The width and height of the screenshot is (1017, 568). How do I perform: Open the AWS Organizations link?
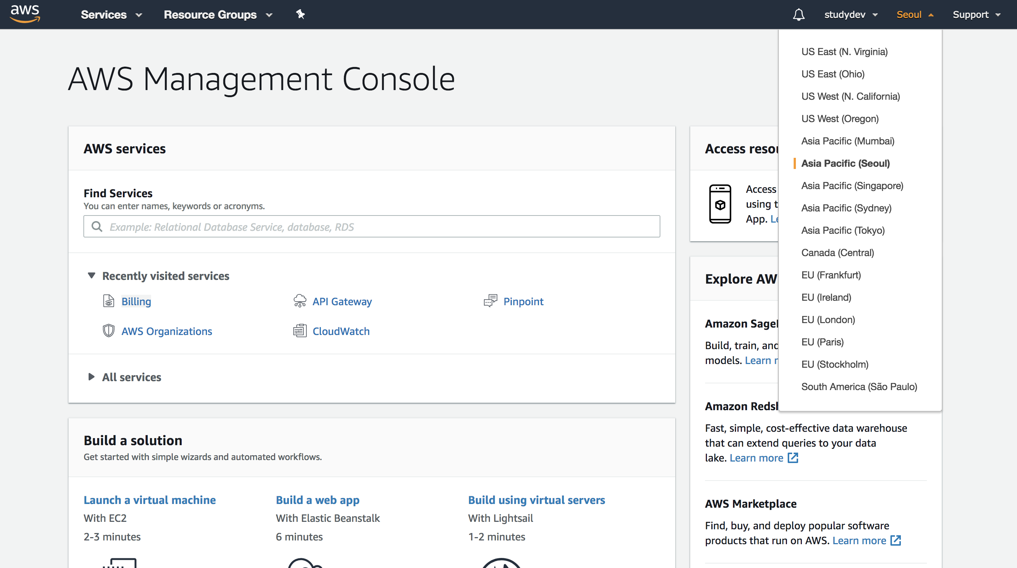click(x=167, y=331)
